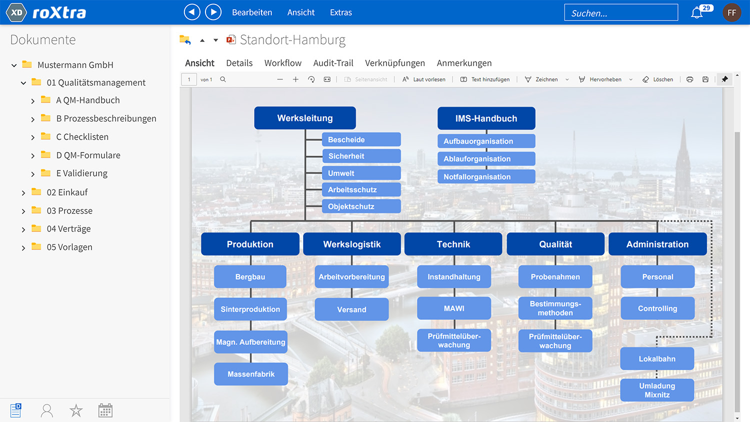
Task: Click the up triangle next to the document title
Action: pyautogui.click(x=202, y=40)
